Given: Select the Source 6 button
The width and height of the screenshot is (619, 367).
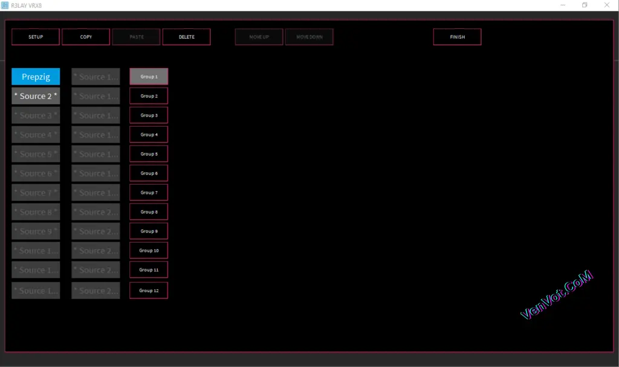Looking at the screenshot, I should (36, 173).
